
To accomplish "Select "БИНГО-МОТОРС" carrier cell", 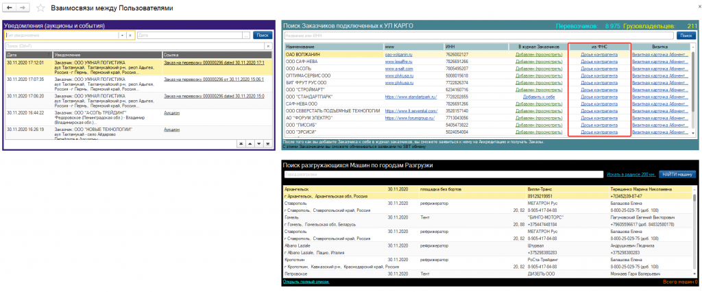I will pos(546,217).
